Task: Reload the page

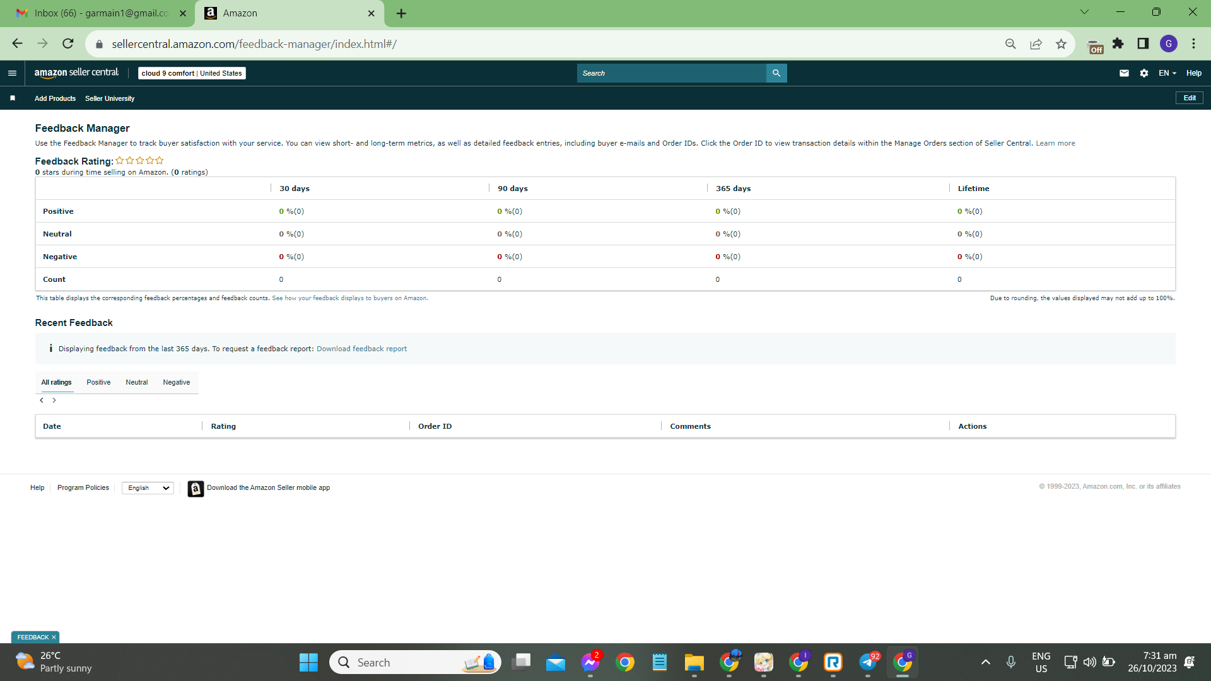Action: 68,44
